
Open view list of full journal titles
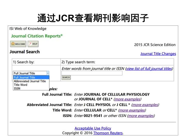tap(149, 69)
